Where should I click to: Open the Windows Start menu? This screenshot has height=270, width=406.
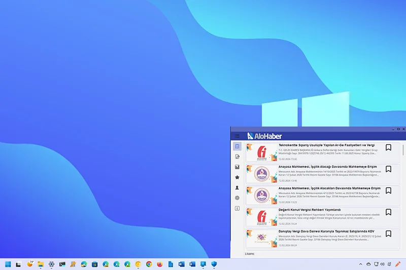click(x=8, y=264)
